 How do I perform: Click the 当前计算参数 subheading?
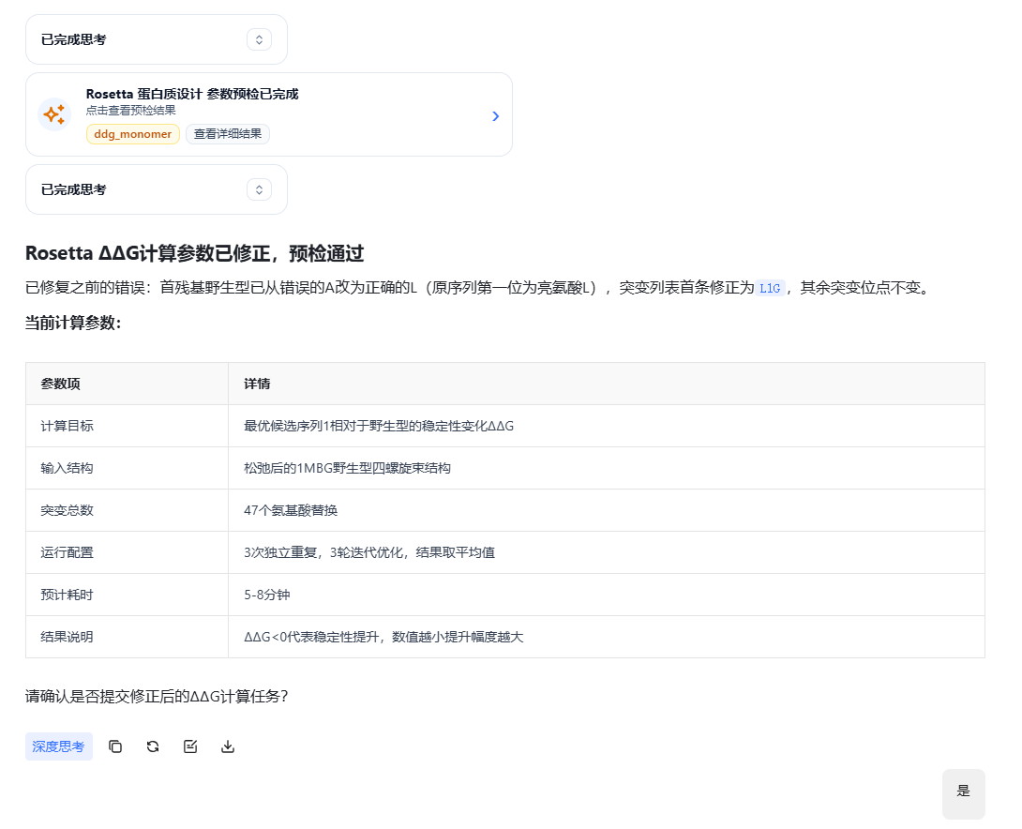73,323
